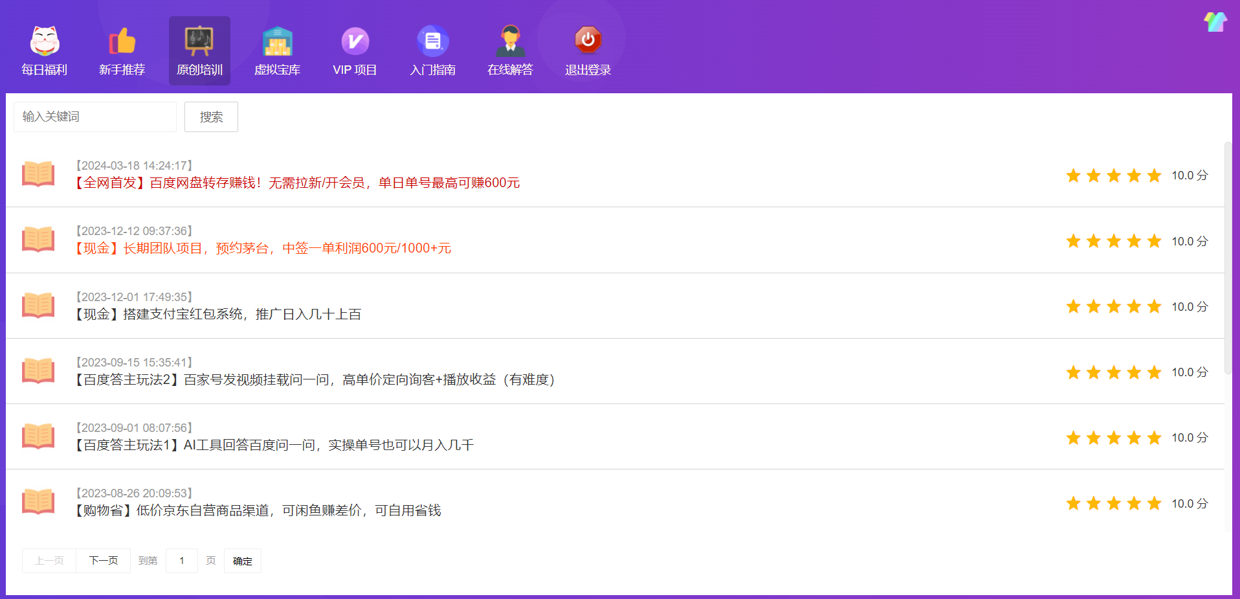This screenshot has width=1240, height=599.
Task: Go to the 虚拟宝库 tab label
Action: pyautogui.click(x=278, y=70)
